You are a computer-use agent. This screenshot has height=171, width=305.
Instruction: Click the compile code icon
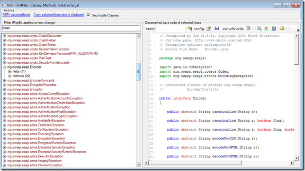point(248,28)
